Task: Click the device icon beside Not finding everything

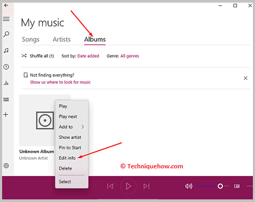Action: 26,75
